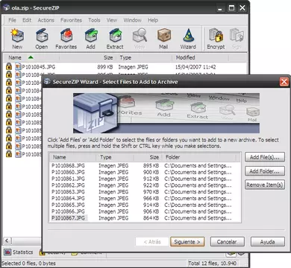Click the Total 12 files status bar entry
Viewport: 291px width, 268px height.
(212, 264)
